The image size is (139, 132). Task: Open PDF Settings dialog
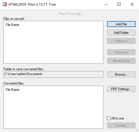[121, 89]
